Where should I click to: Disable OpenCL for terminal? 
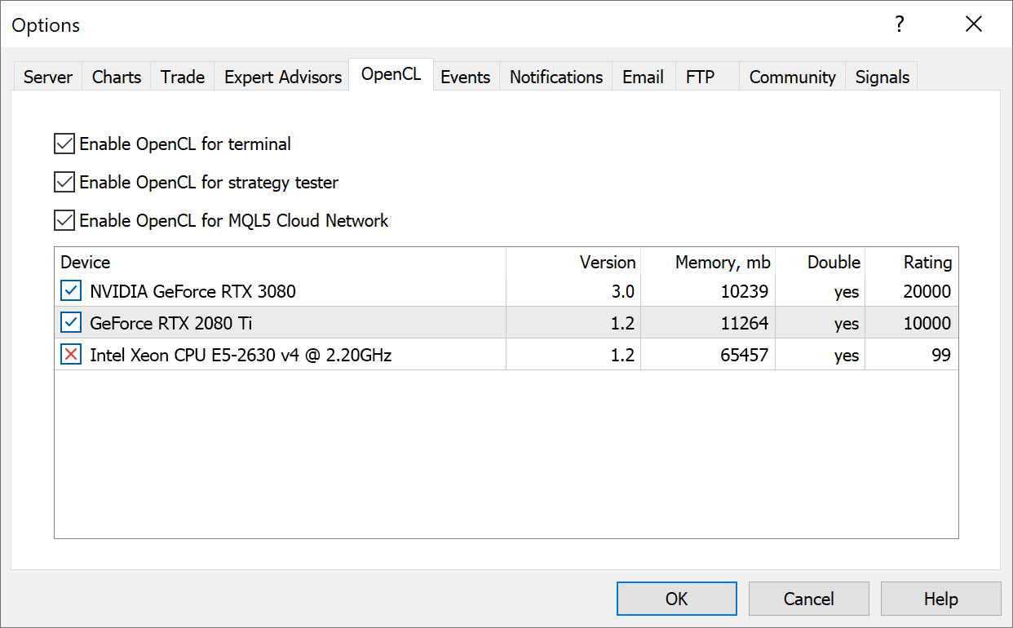pos(64,144)
